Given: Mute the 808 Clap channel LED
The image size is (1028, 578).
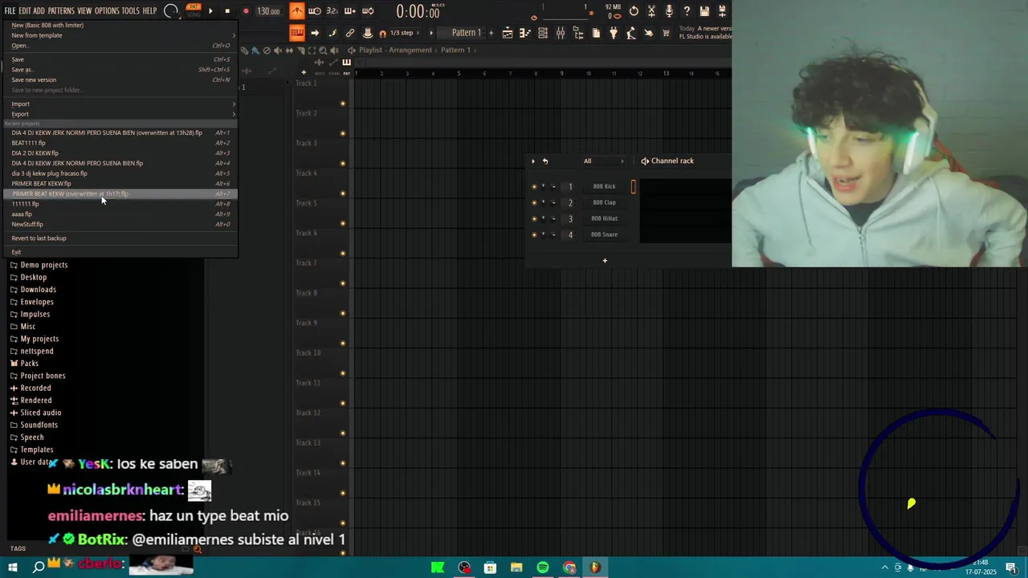Looking at the screenshot, I should (534, 203).
